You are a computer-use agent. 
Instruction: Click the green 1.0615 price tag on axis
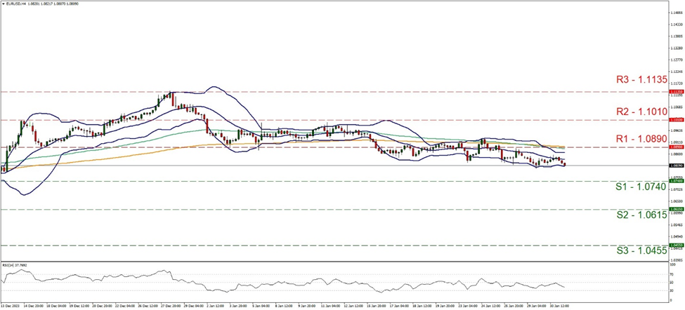click(674, 209)
